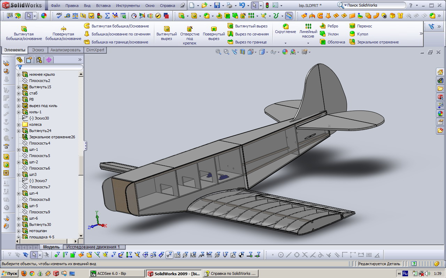446x278 pixels.
Task: Click Ru language indicator in tray
Action: coord(406,273)
